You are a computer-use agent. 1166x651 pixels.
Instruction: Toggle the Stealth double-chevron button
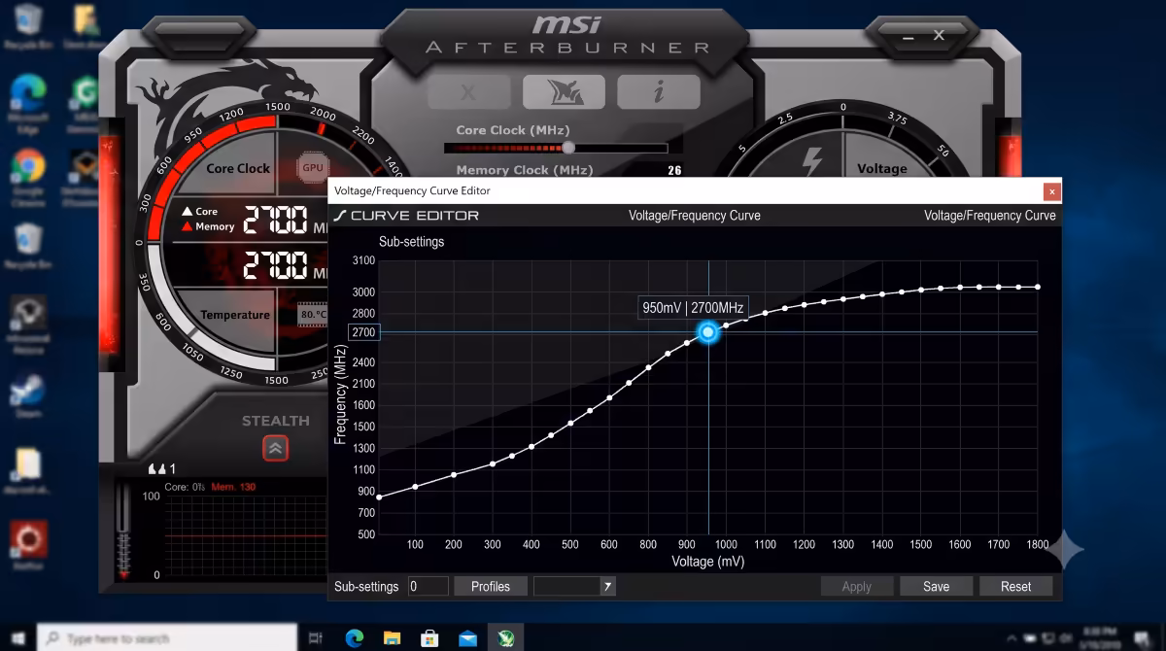(275, 448)
